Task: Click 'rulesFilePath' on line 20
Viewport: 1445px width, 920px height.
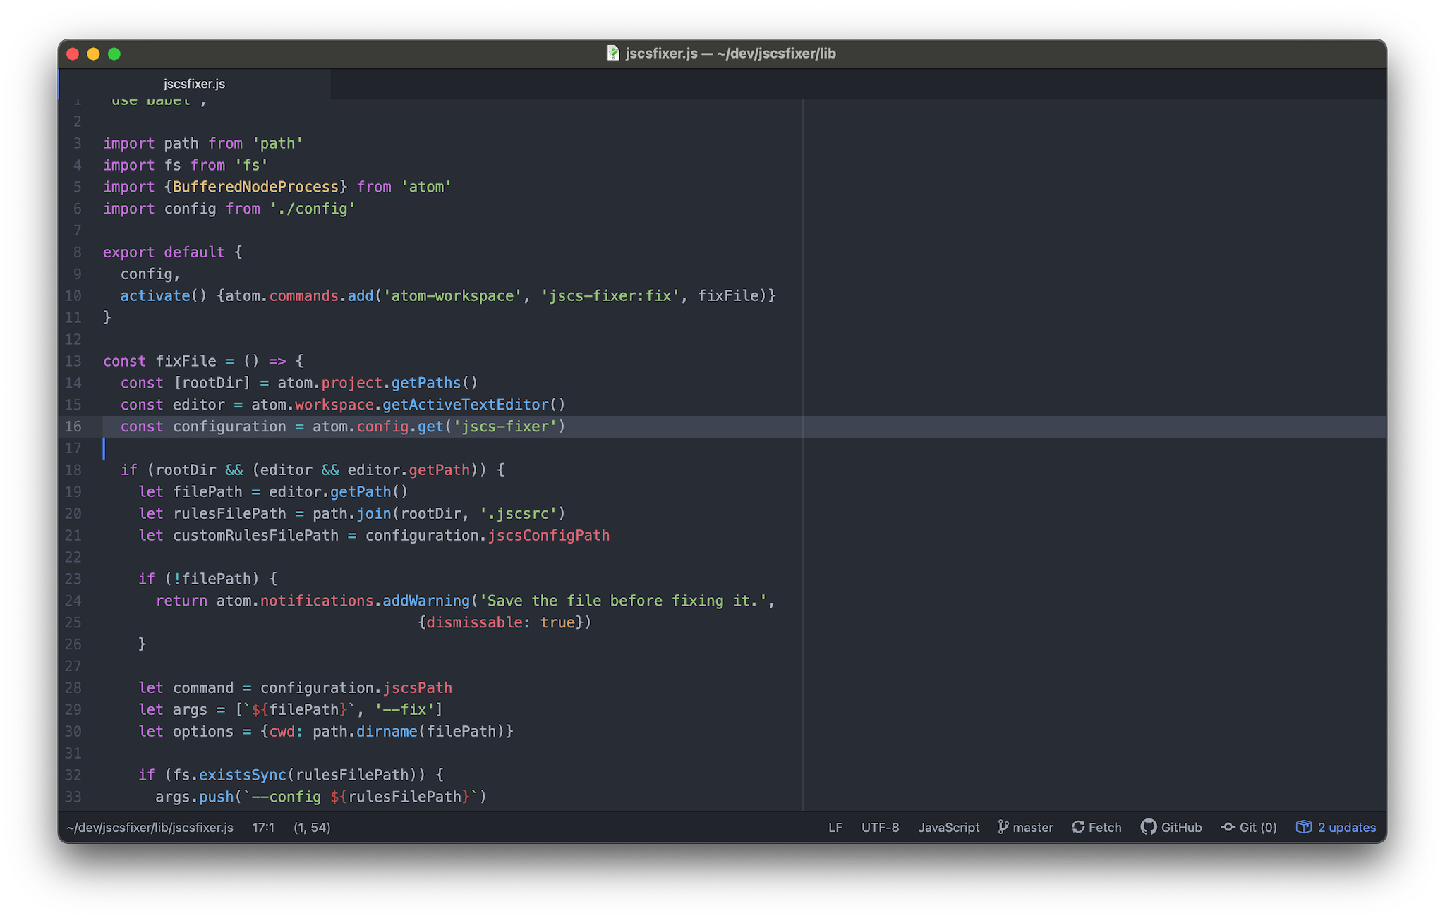Action: tap(230, 513)
